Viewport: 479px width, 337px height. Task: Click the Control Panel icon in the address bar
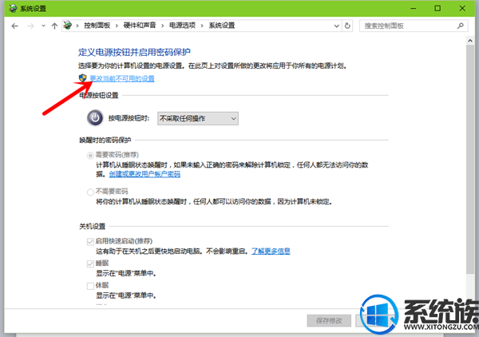(68, 26)
